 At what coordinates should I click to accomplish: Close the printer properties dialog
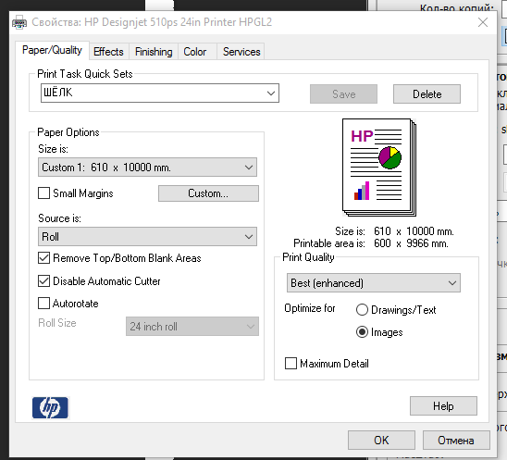[483, 22]
